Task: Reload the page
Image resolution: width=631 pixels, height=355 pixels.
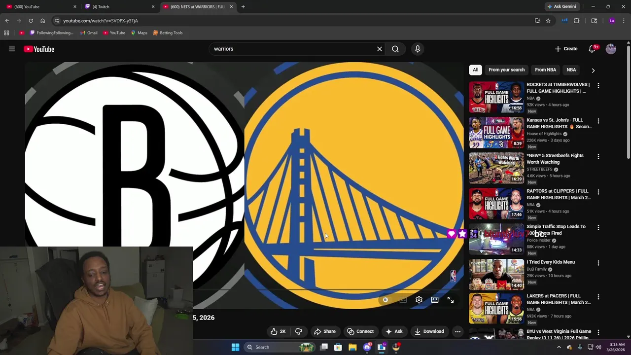Action: coord(31,21)
